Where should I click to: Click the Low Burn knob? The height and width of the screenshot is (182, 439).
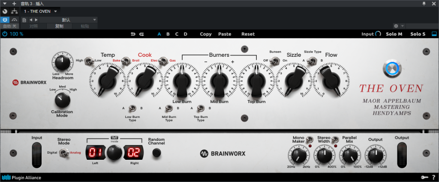pos(182,80)
